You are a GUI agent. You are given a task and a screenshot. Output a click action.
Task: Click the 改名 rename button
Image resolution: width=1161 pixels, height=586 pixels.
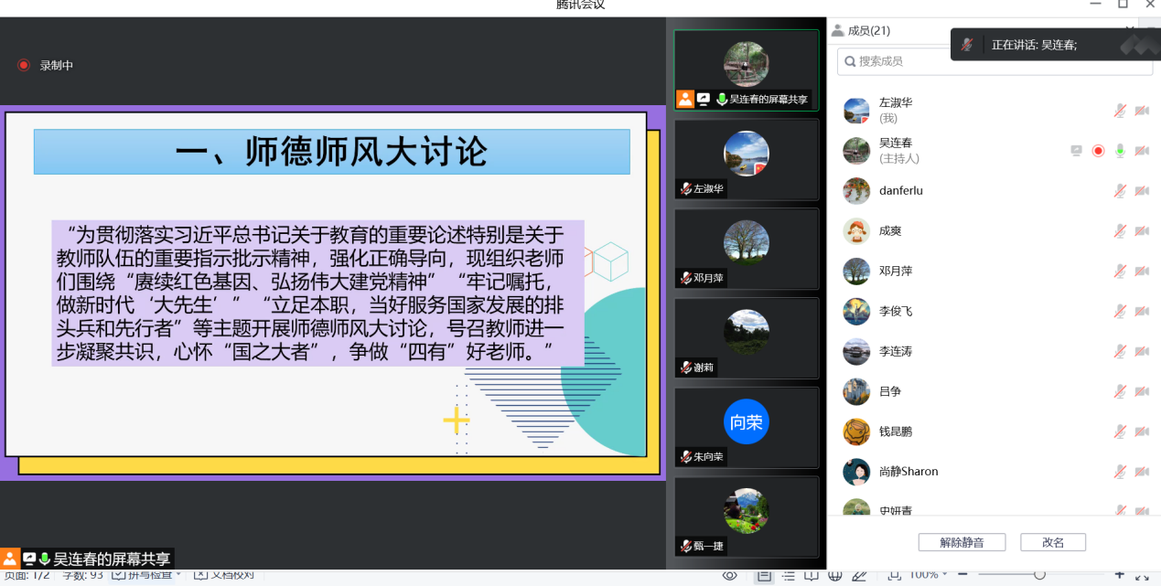1053,542
